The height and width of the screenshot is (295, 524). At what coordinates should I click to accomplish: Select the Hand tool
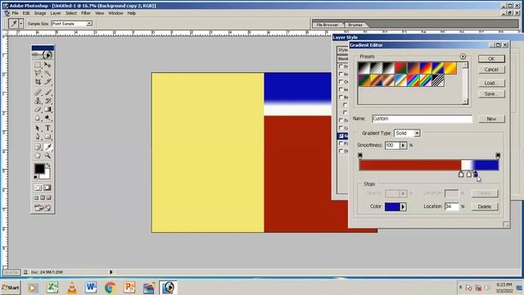click(x=38, y=156)
